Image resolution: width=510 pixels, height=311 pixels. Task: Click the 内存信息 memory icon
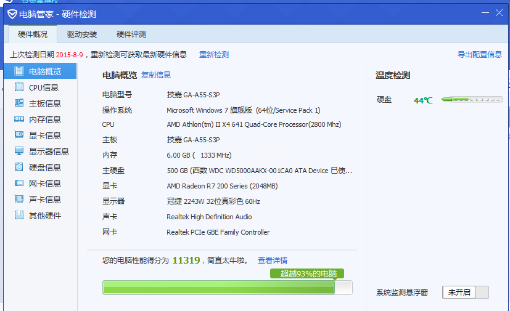click(19, 119)
